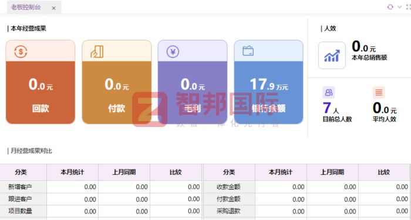
Task: Click 新增客户 本月统计 value cell
Action: [72, 187]
